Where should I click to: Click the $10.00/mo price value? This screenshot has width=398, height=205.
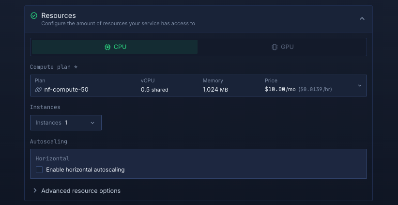pos(280,90)
